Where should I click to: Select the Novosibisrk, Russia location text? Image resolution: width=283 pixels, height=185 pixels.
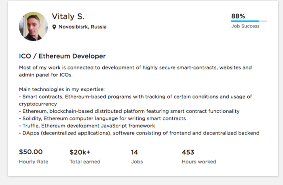(82, 27)
